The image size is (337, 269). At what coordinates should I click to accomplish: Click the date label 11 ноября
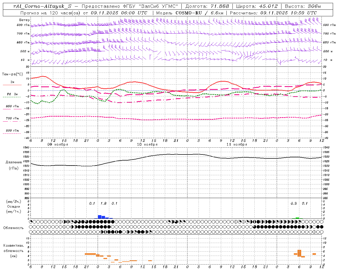click(x=237, y=144)
